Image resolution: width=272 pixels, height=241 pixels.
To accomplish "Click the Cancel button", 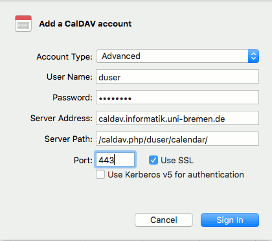I will click(164, 220).
